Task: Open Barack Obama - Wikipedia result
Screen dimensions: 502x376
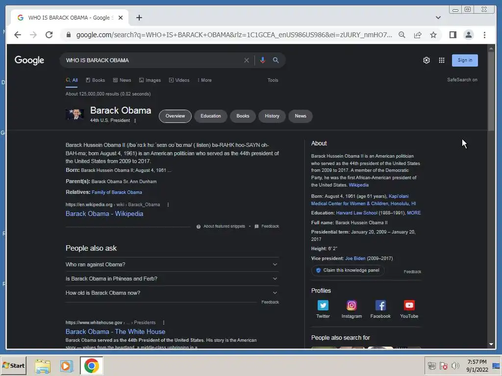Action: (104, 213)
